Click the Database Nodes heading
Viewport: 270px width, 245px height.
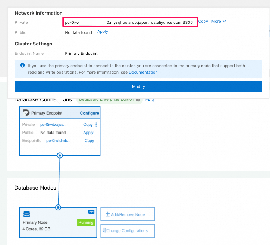pyautogui.click(x=35, y=188)
